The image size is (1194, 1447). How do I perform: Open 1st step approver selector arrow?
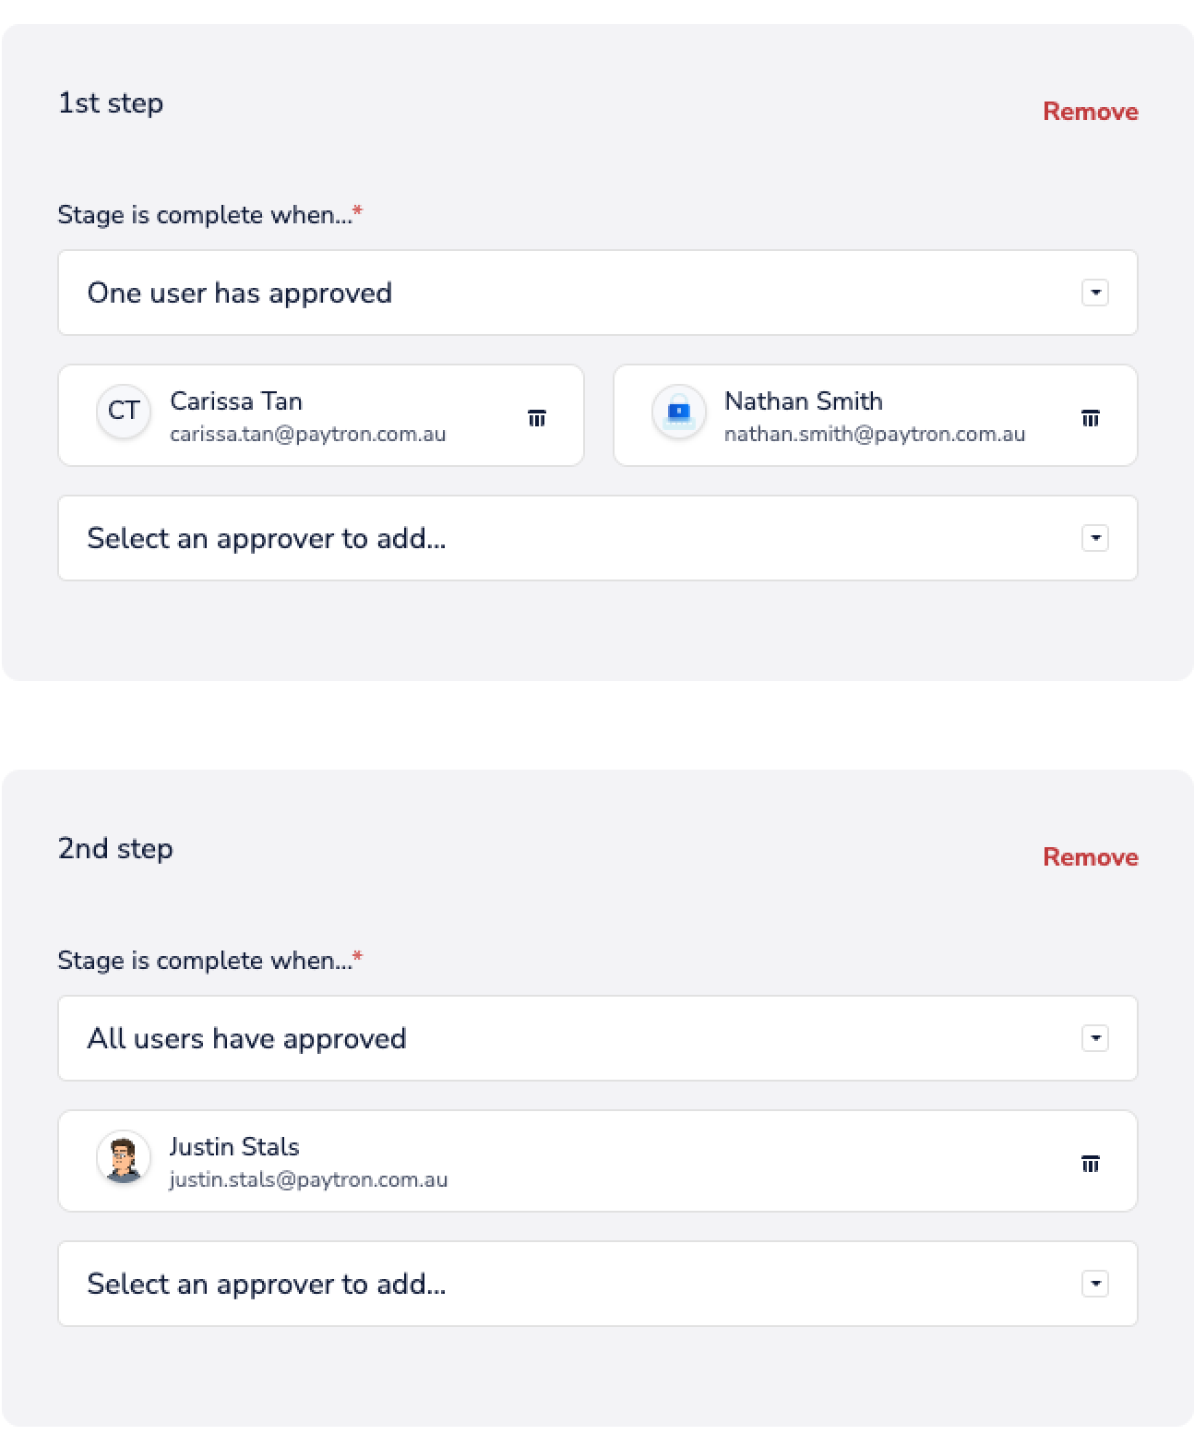[x=1094, y=538]
